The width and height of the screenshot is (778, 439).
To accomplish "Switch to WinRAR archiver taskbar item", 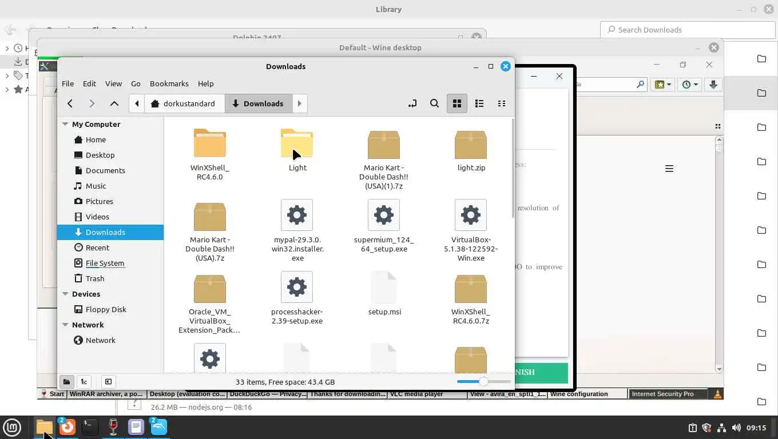I will point(107,394).
